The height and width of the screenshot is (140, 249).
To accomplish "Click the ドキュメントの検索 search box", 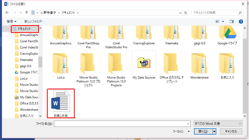I will point(215,13).
